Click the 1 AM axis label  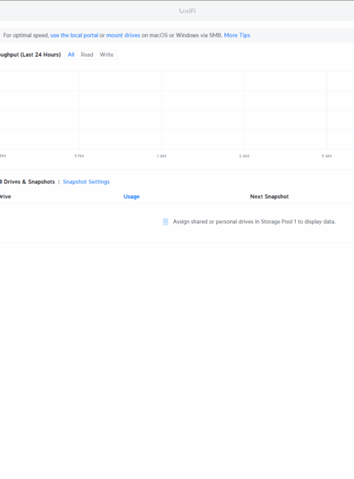[x=162, y=156]
